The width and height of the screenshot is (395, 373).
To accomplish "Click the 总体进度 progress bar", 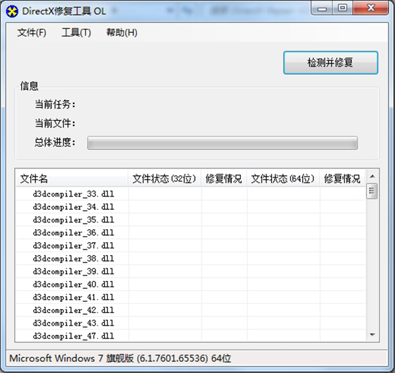I will click(x=223, y=143).
